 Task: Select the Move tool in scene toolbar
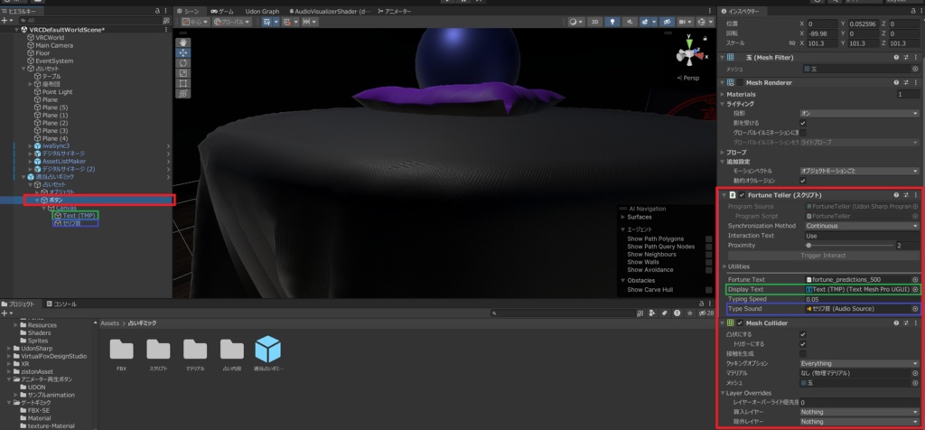[182, 52]
